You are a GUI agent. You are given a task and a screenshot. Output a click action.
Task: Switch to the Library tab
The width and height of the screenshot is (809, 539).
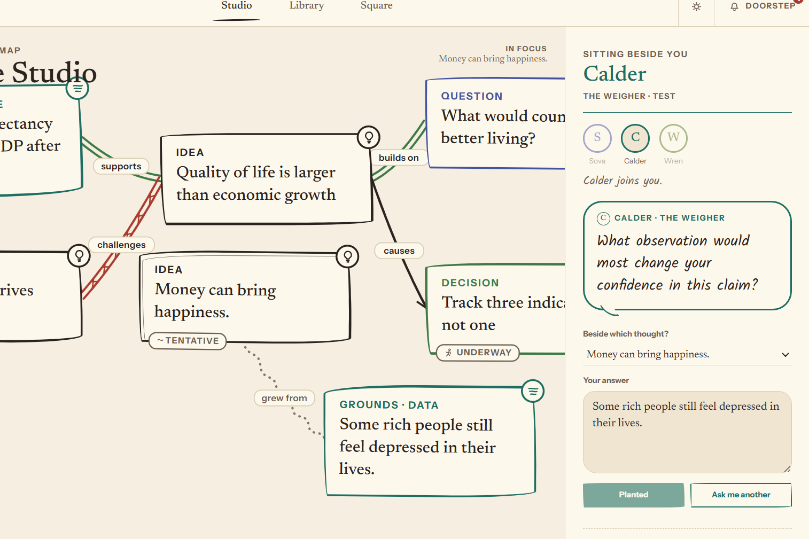pos(307,6)
